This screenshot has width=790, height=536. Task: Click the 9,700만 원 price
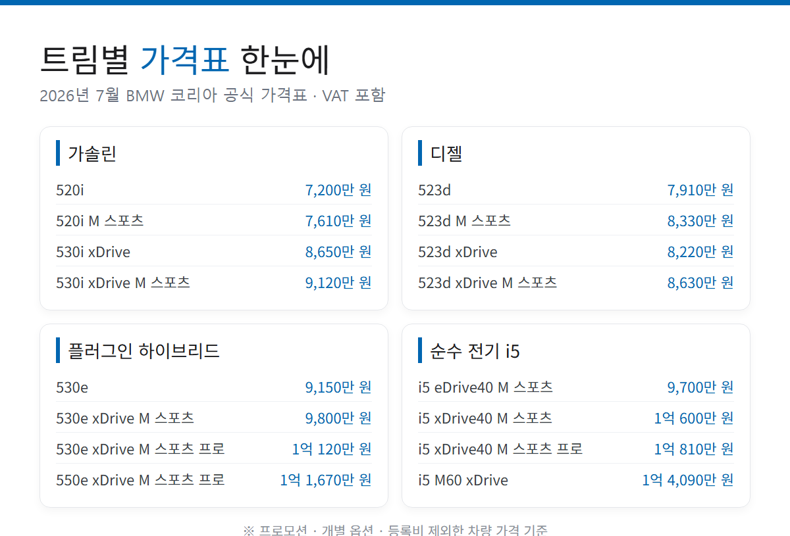point(700,387)
